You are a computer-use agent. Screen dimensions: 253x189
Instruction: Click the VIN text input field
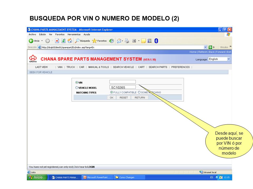click(123, 82)
